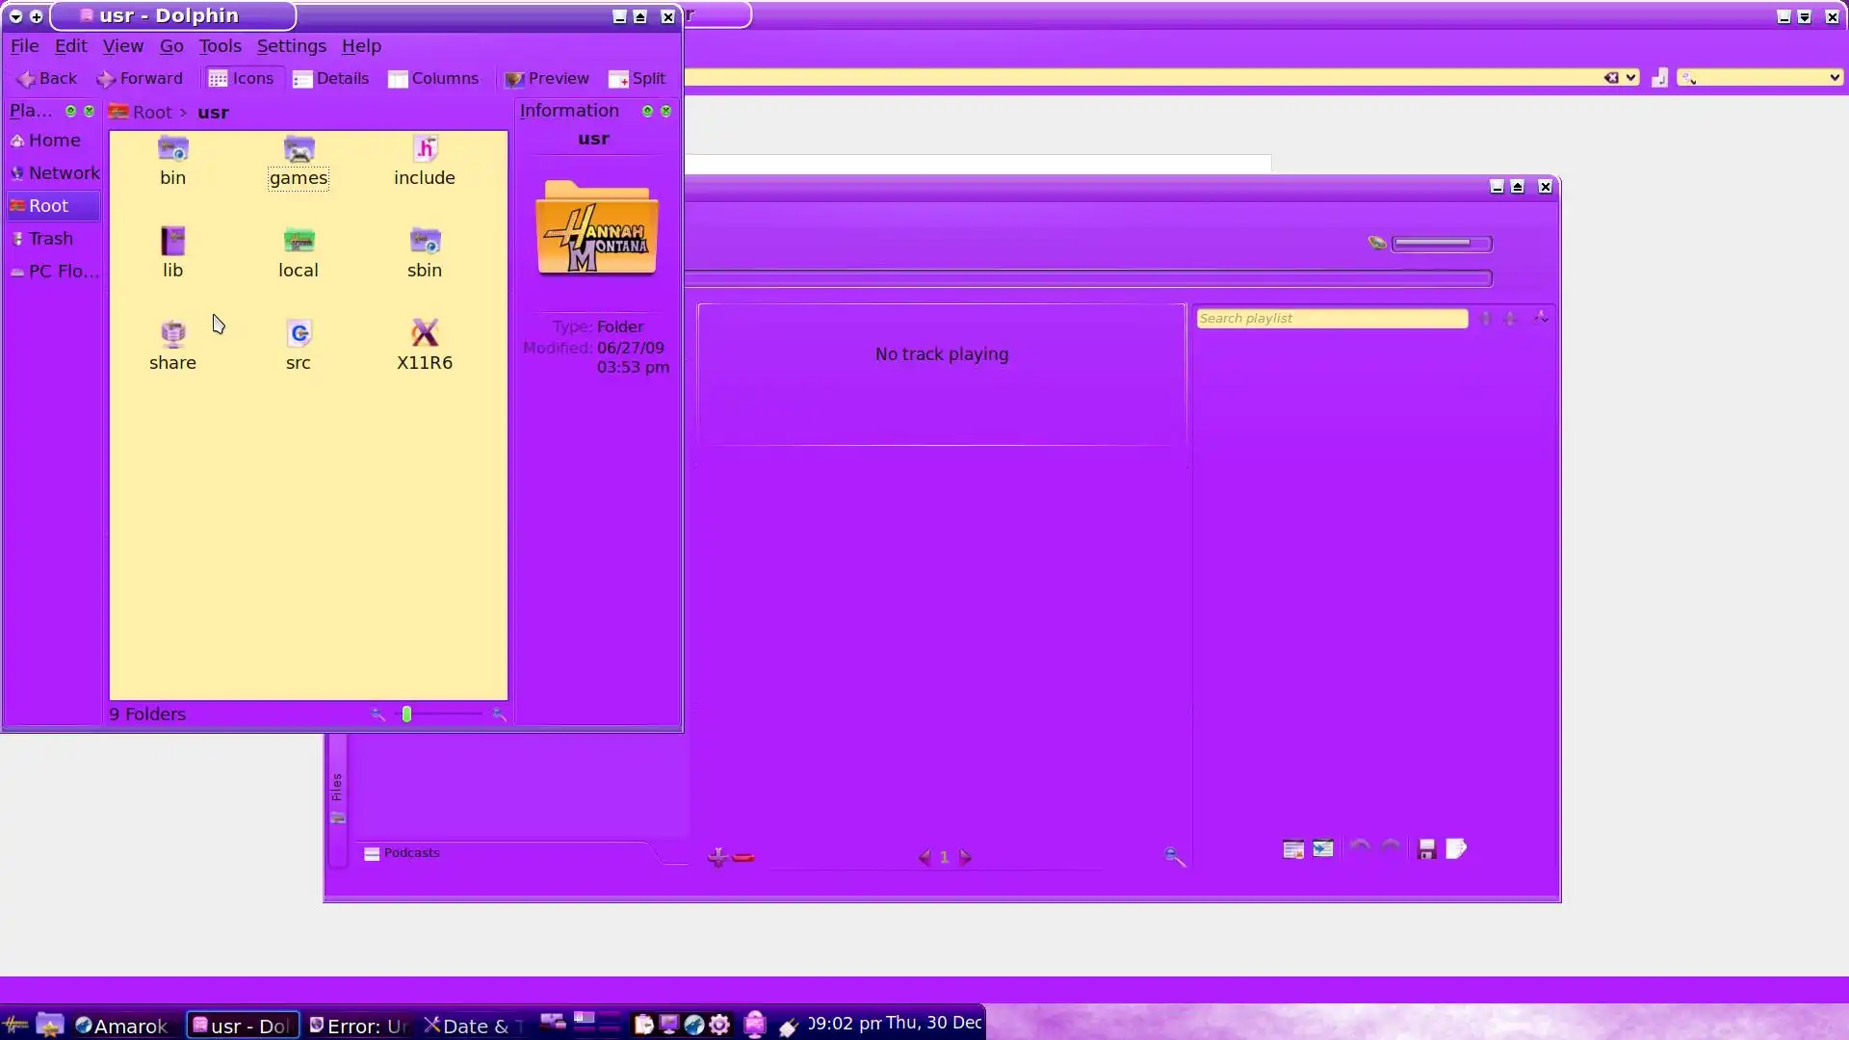Open the X11R6 folder

(424, 334)
